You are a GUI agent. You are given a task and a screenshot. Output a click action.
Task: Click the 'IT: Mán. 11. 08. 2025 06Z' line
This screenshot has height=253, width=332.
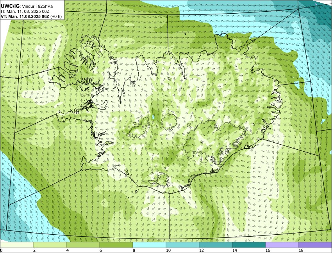pos(25,12)
